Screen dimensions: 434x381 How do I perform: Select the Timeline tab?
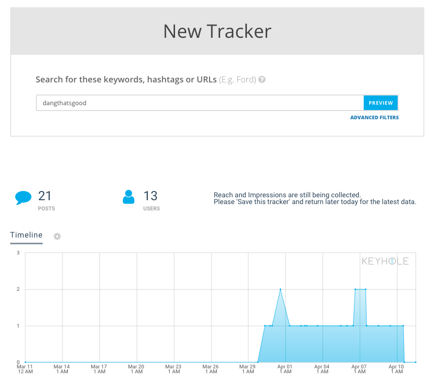tap(26, 235)
